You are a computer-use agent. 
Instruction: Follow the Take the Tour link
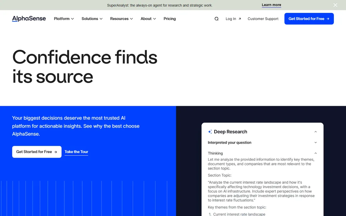76,152
